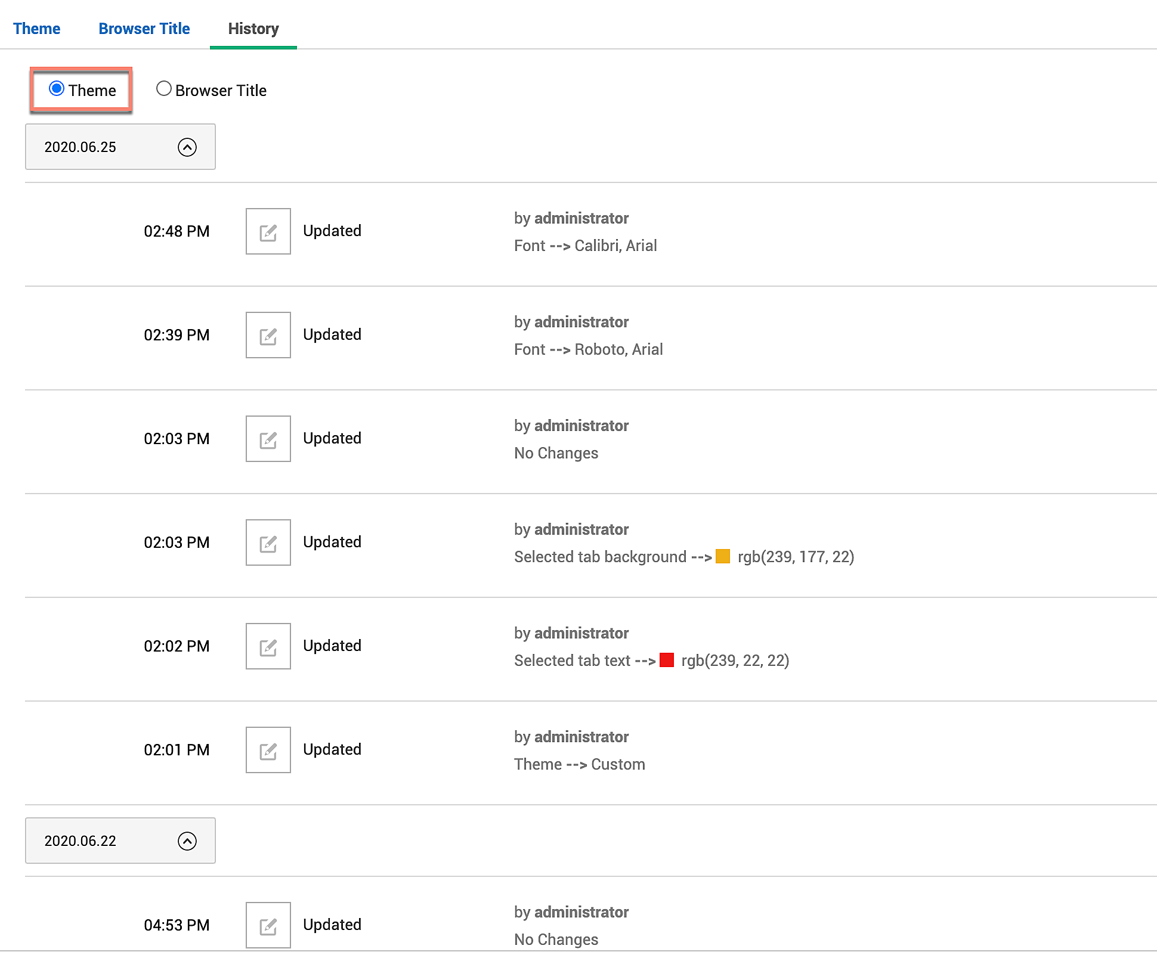Click the 2020.06.25 date header
The height and width of the screenshot is (955, 1157).
[81, 147]
